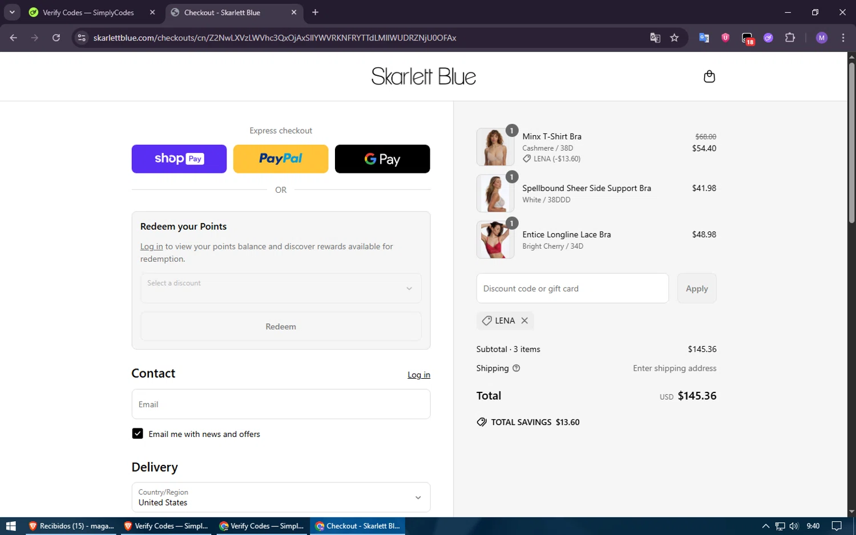Open the shopping bag cart icon
Viewport: 856px width, 535px height.
709,76
